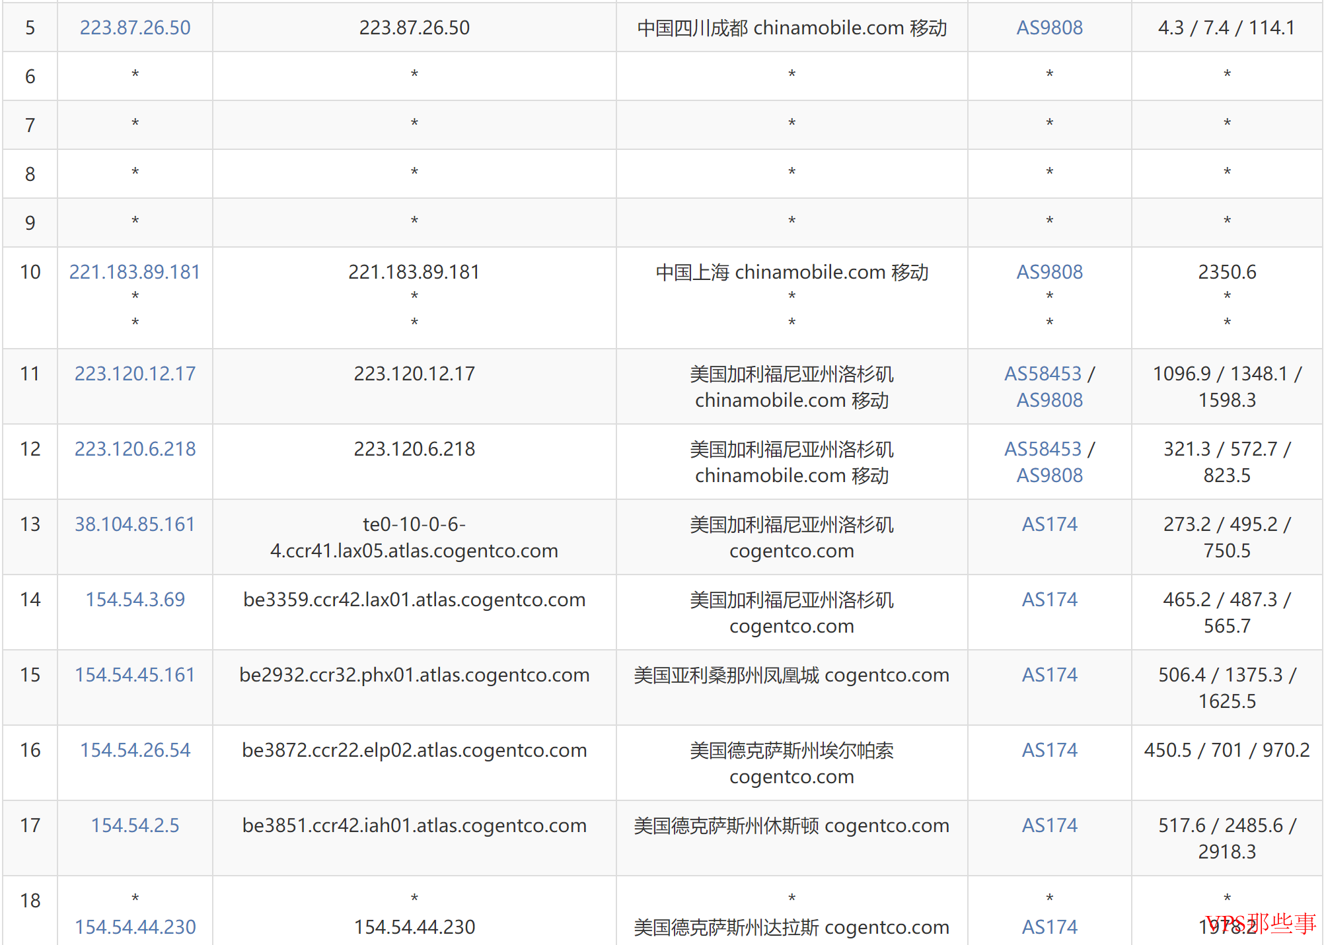Open IP link 223.120.12.17
The height and width of the screenshot is (945, 1324).
[x=135, y=374]
